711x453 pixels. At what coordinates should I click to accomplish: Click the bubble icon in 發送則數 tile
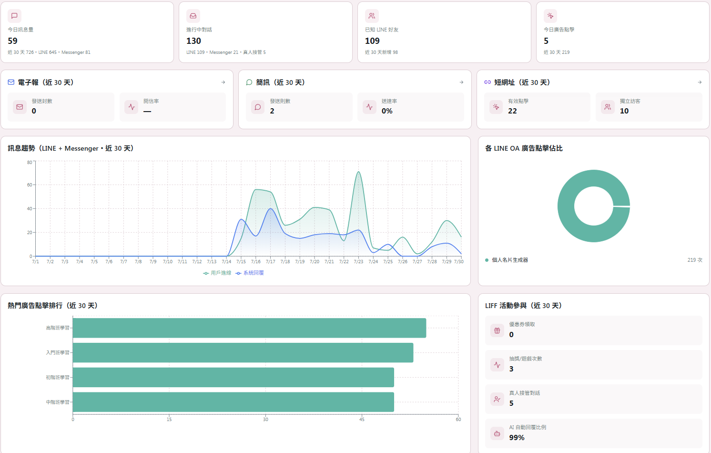point(258,107)
